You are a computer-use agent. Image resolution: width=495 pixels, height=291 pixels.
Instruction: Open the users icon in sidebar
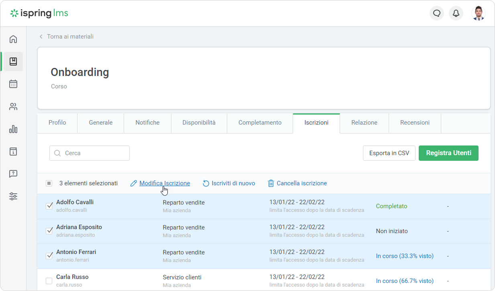(13, 107)
